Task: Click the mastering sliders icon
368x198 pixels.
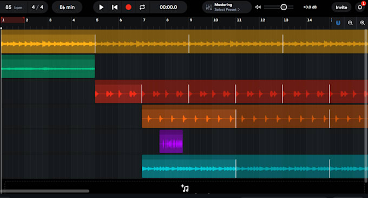Action: tap(209, 7)
